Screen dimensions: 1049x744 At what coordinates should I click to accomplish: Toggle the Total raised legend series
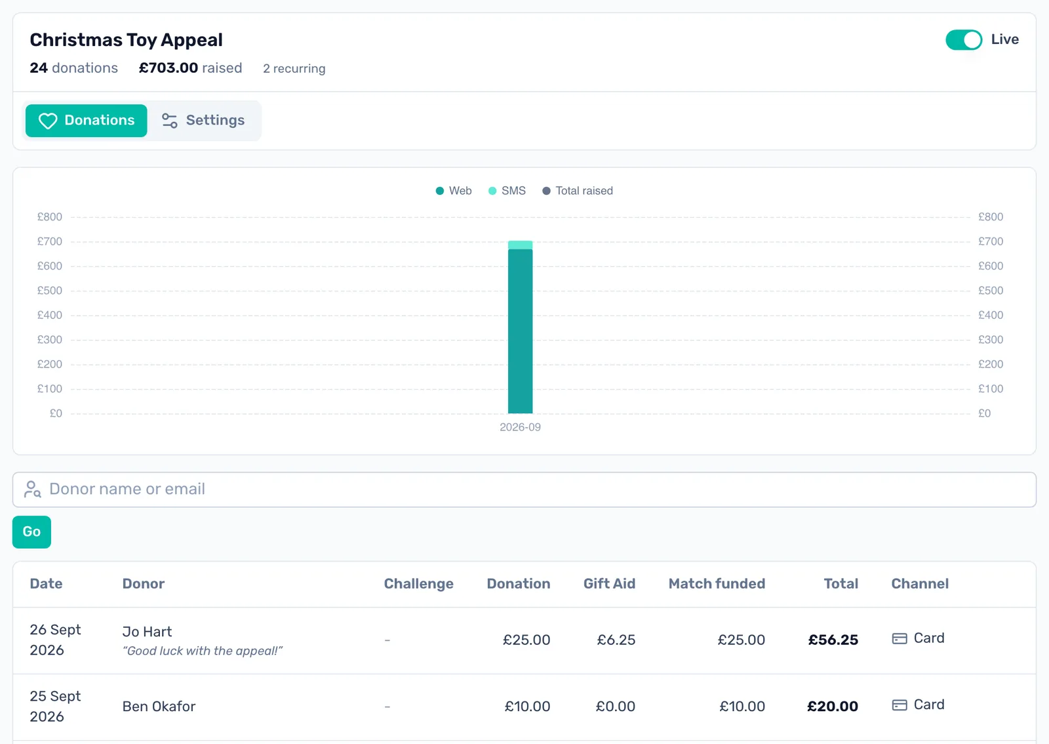[x=578, y=191]
